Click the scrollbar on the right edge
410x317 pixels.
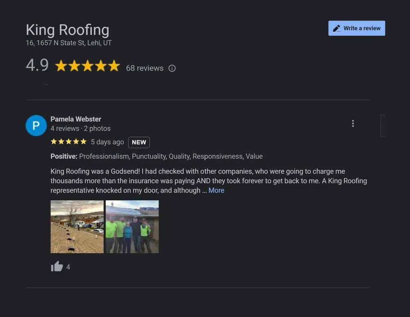coord(383,126)
